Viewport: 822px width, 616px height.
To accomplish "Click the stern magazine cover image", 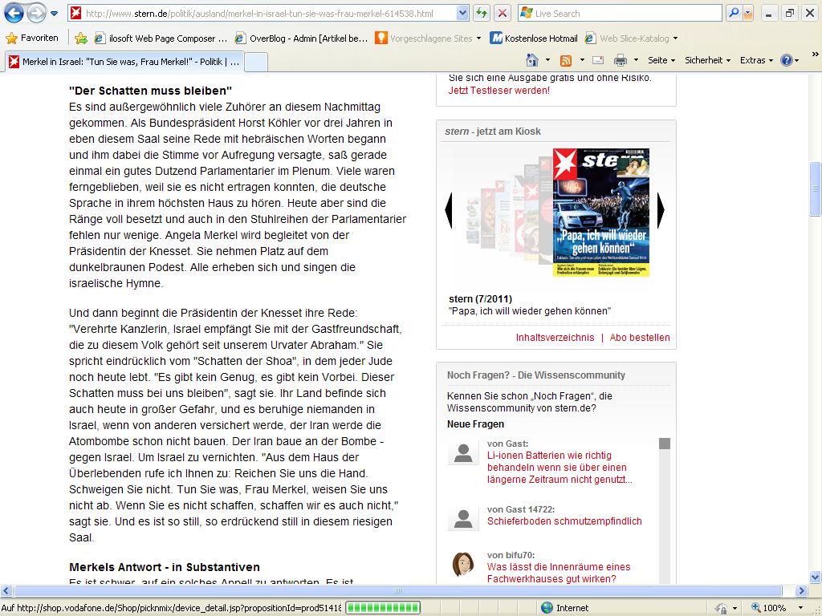I will tap(600, 212).
